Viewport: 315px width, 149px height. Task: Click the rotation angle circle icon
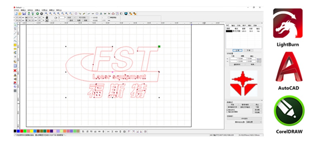(x=56, y=18)
